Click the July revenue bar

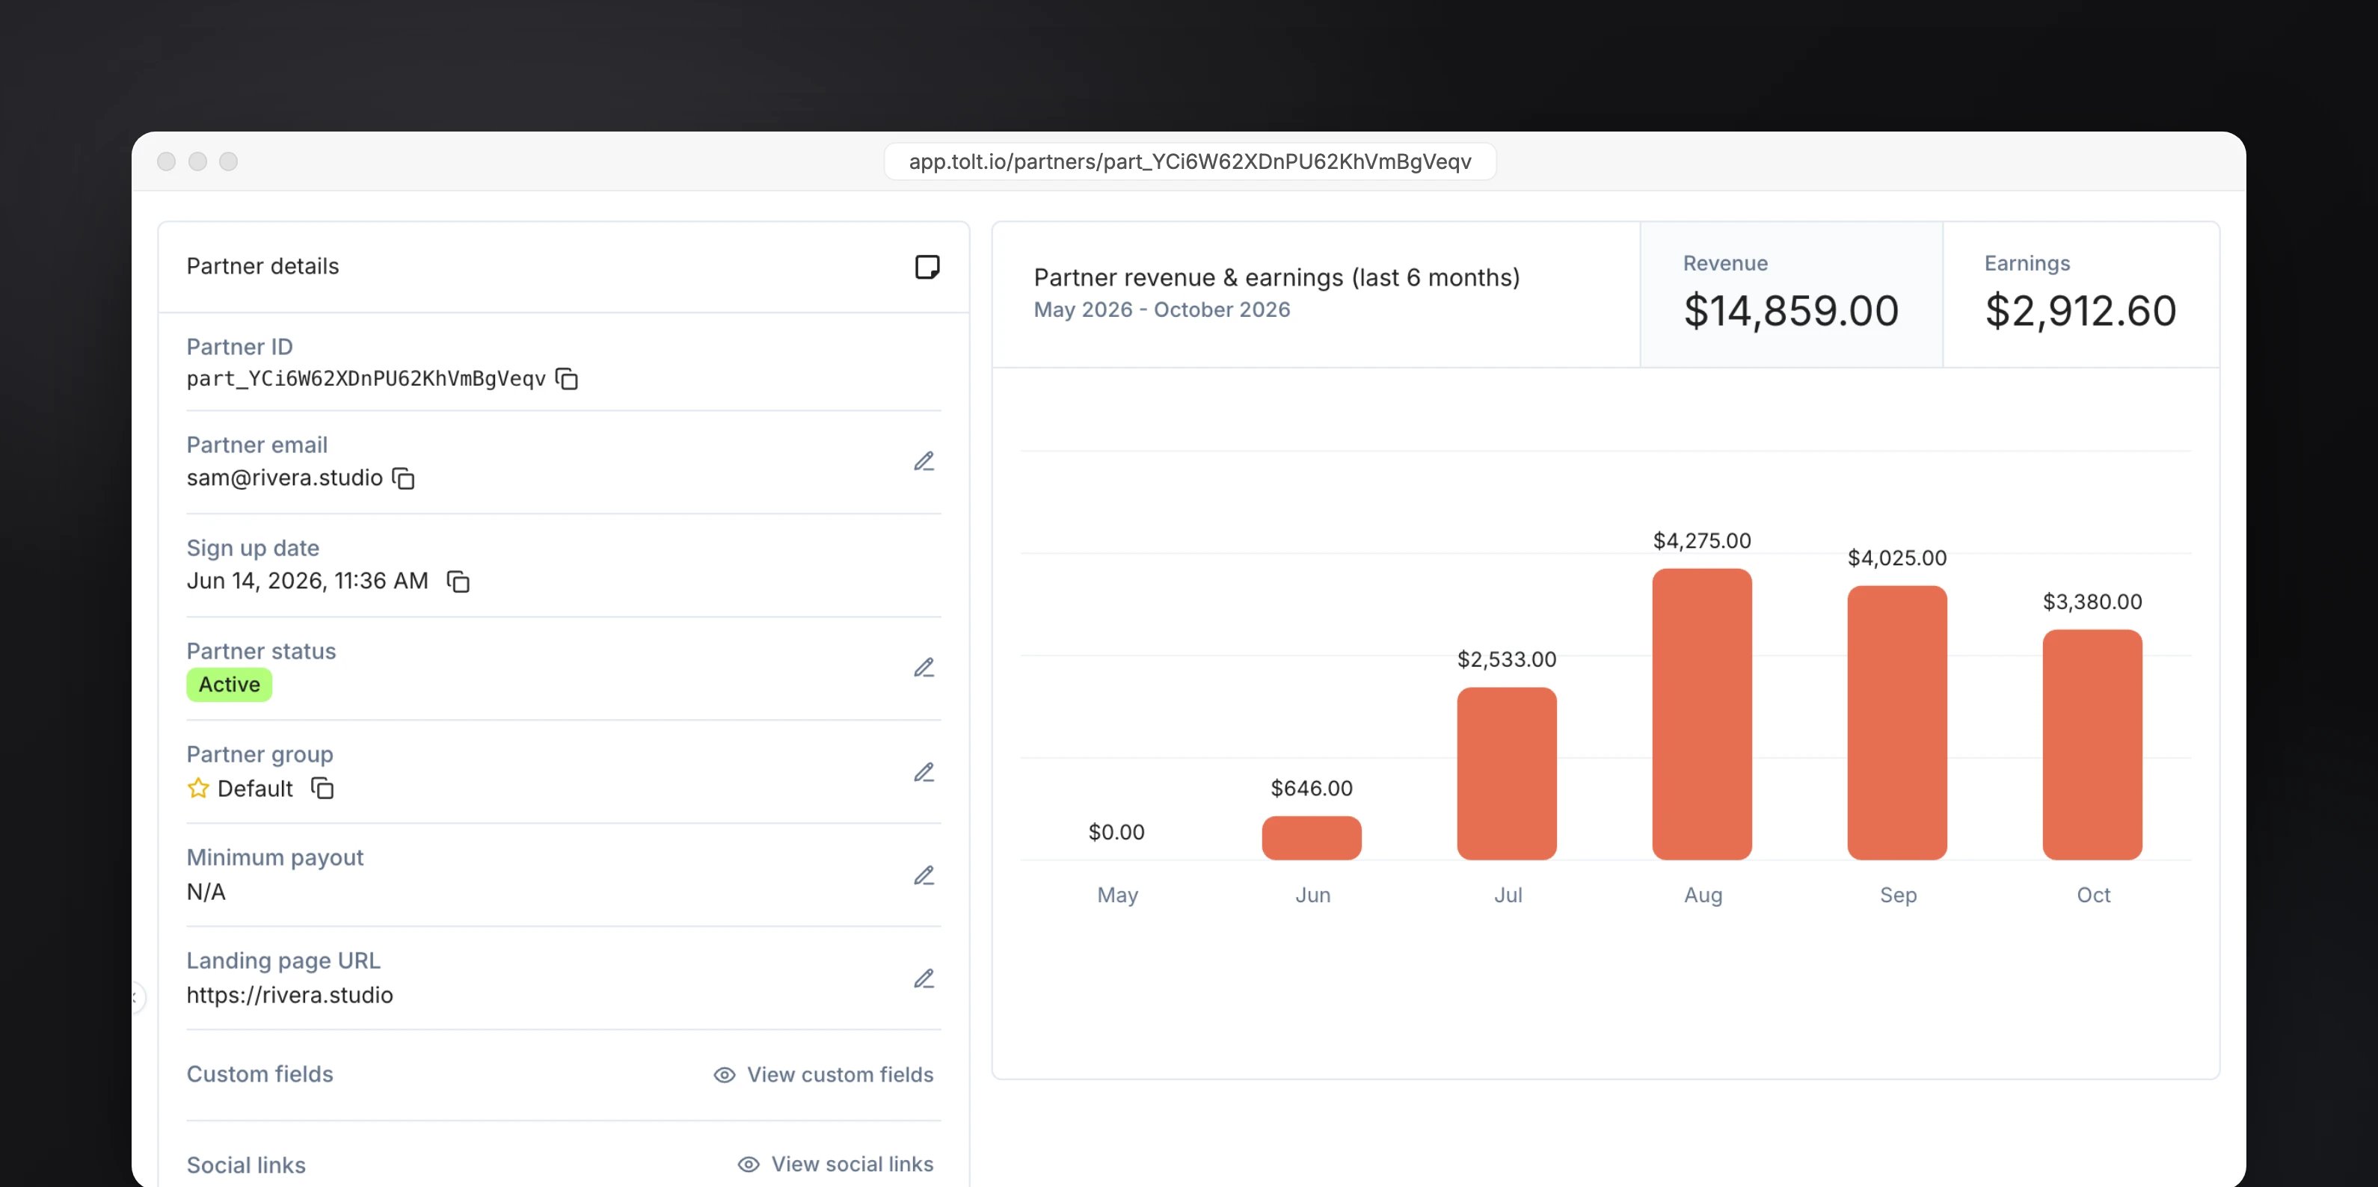pos(1507,774)
